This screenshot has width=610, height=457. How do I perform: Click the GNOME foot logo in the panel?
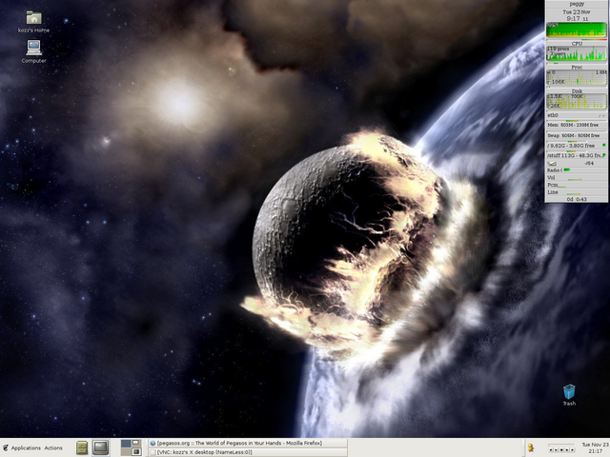[6, 448]
